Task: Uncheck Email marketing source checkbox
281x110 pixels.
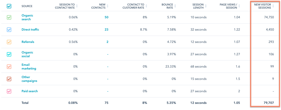Action: tap(9, 67)
